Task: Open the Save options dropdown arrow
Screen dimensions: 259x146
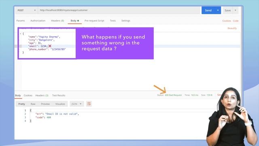Action: coord(236,11)
